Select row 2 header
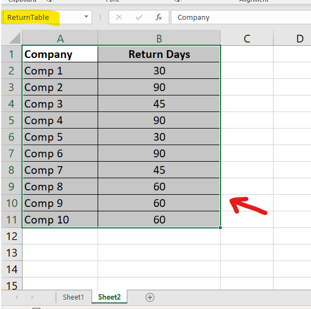The width and height of the screenshot is (311, 309). tap(12, 71)
